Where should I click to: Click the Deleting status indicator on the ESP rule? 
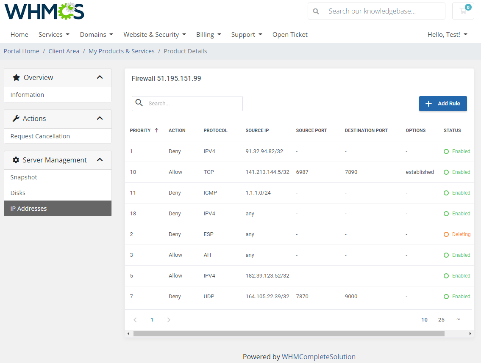[x=457, y=234]
